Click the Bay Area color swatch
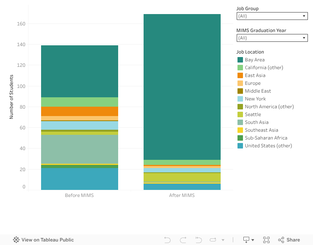Image resolution: width=313 pixels, height=245 pixels. point(240,60)
